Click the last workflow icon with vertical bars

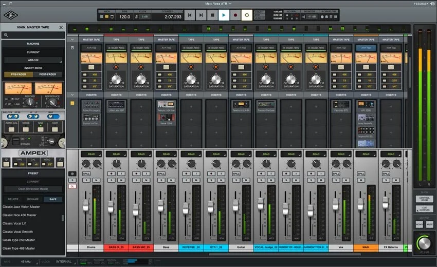click(x=335, y=17)
